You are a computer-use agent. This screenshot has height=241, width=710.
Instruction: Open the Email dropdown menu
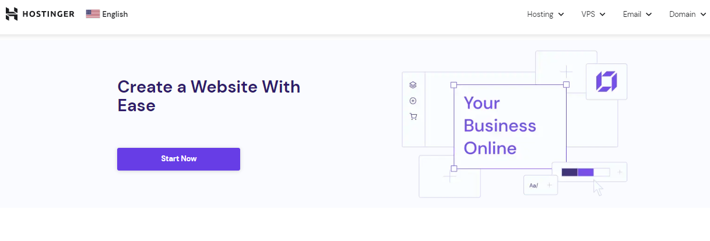637,14
